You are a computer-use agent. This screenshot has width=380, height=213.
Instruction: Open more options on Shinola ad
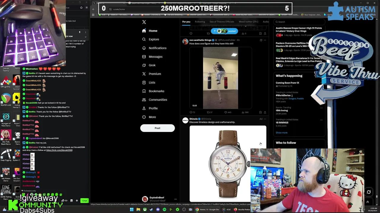coord(265,119)
